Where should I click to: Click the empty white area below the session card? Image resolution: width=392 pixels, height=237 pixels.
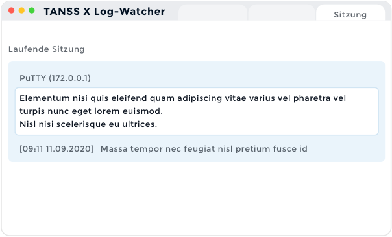tap(197, 197)
